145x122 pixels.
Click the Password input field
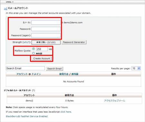(46, 29)
